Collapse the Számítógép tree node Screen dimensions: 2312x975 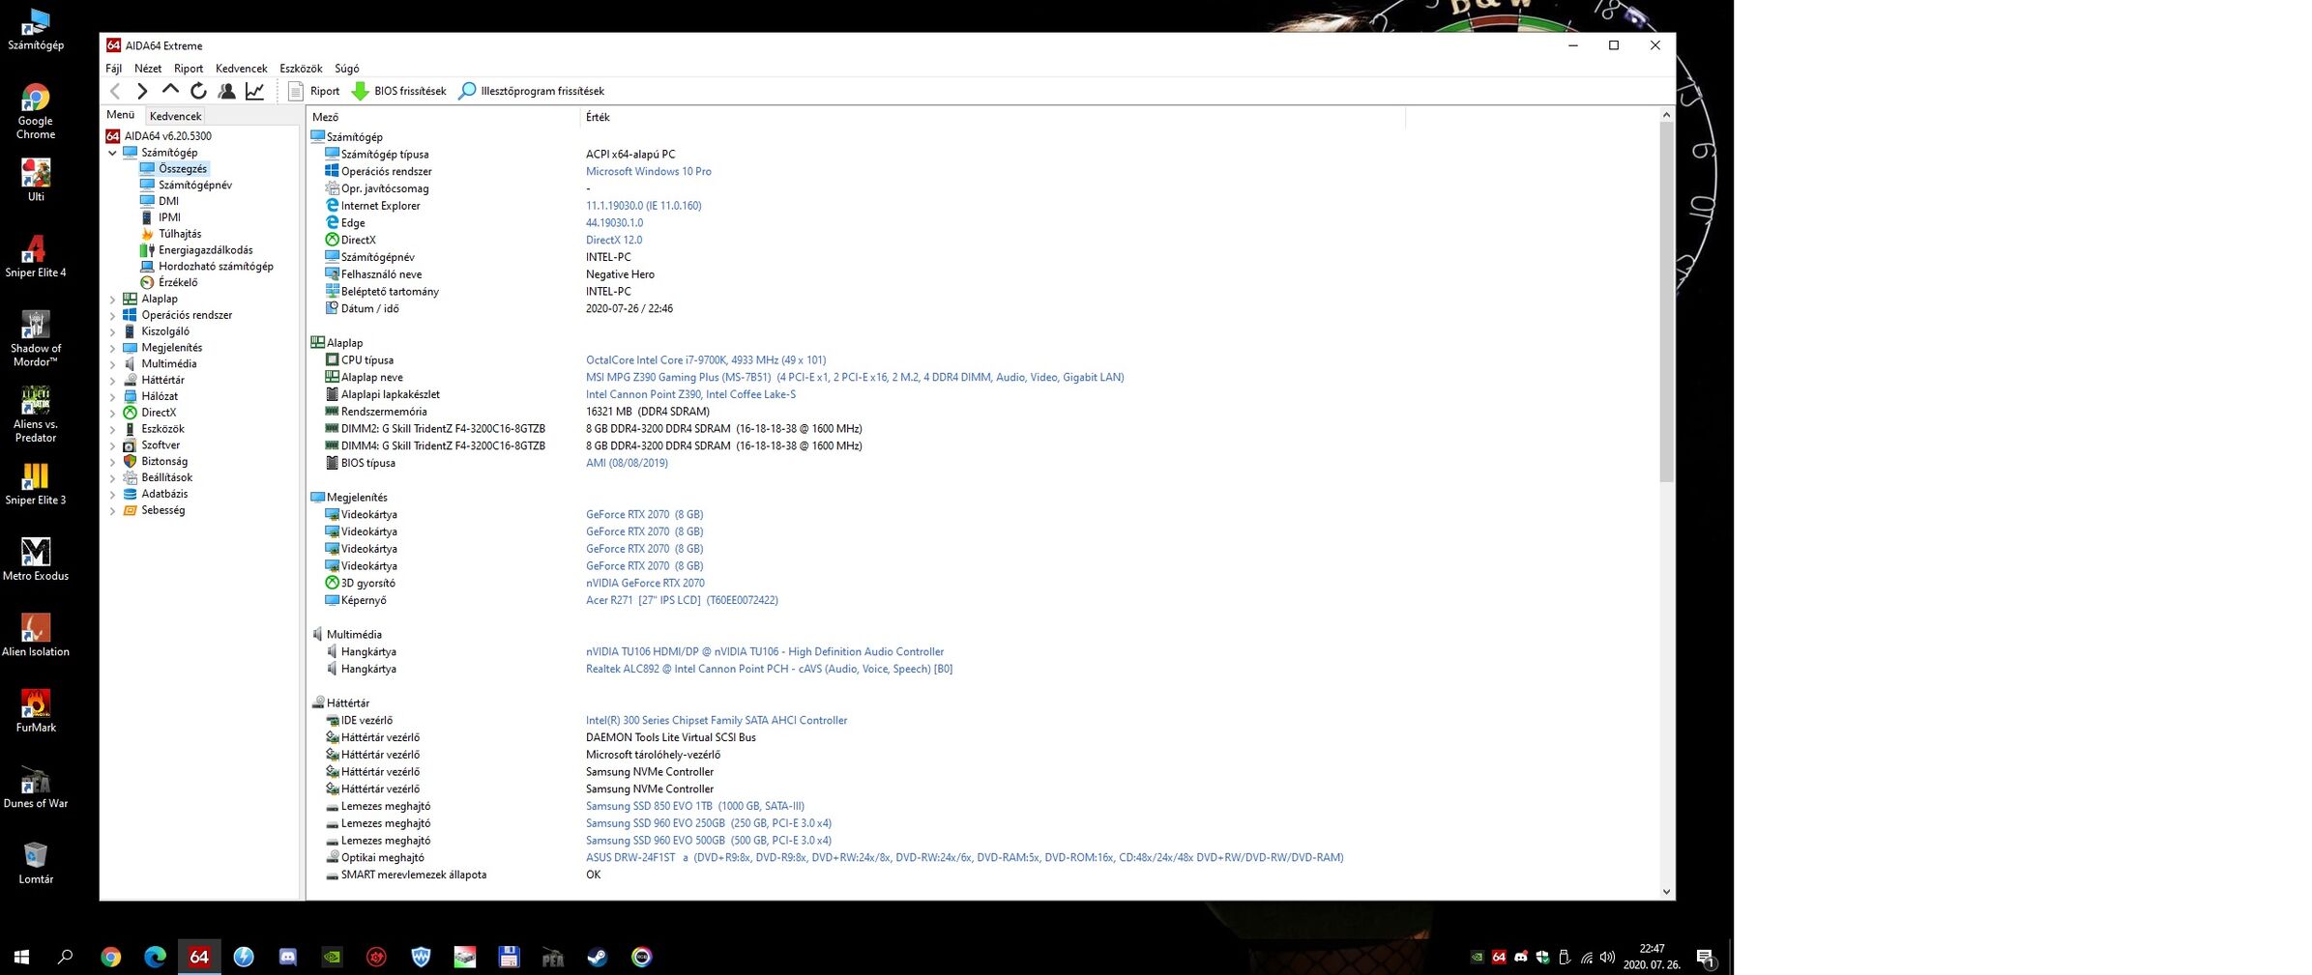point(112,153)
